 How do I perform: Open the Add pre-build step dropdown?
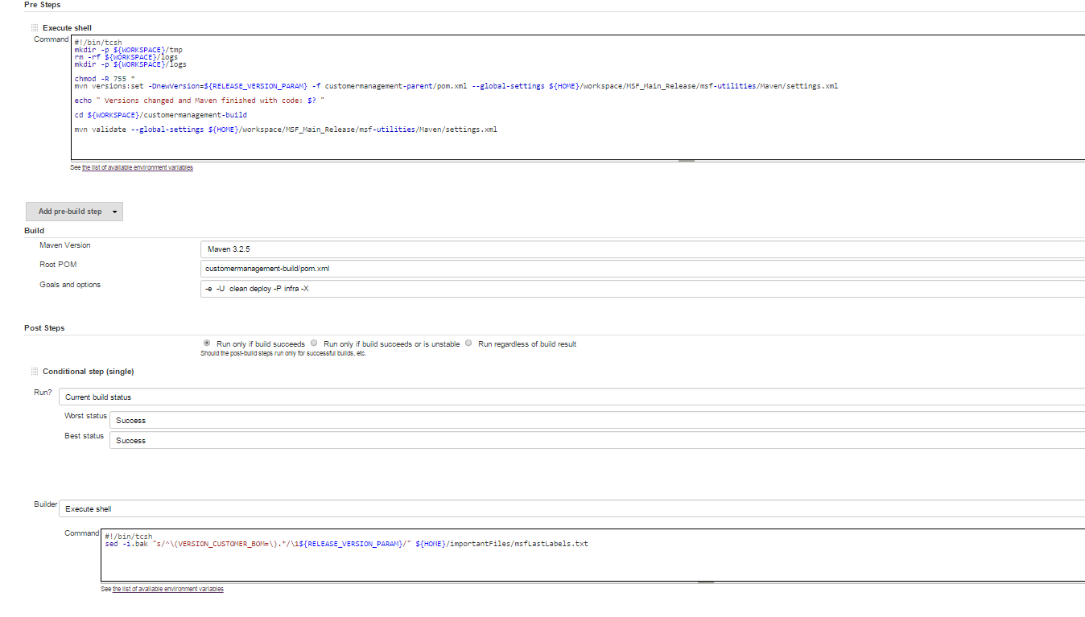[x=74, y=211]
